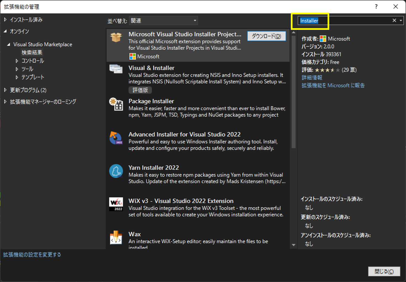Viewport: 406px width, 282px height.
Task: Close the dialog with the 閉じる button
Action: tap(384, 272)
